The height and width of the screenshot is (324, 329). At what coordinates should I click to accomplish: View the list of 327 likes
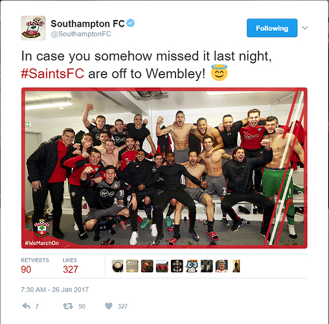point(71,266)
